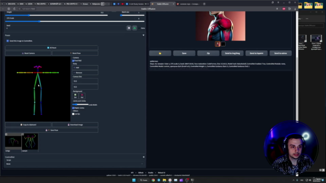The height and width of the screenshot is (183, 326).
Task: Click the Seed input field
Action: [x=66, y=28]
